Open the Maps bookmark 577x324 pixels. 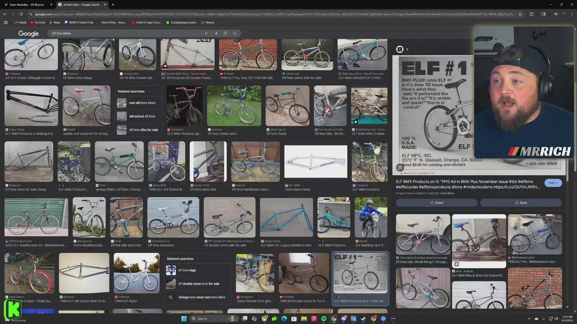tap(55, 22)
